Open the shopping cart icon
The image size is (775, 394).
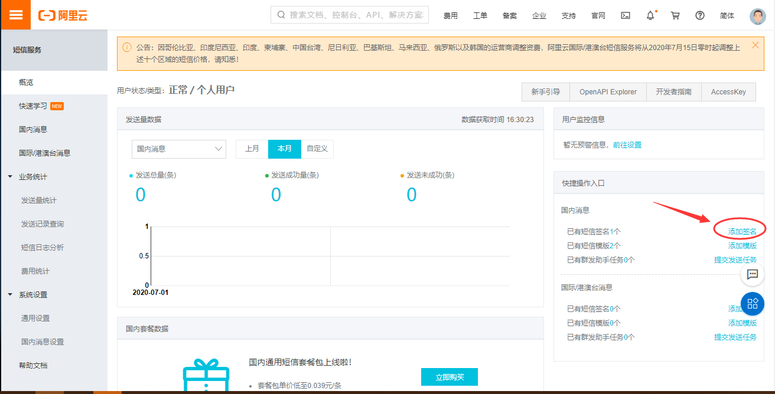[675, 15]
